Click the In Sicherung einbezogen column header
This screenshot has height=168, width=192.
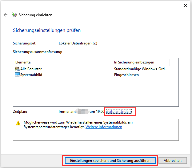coord(141,62)
